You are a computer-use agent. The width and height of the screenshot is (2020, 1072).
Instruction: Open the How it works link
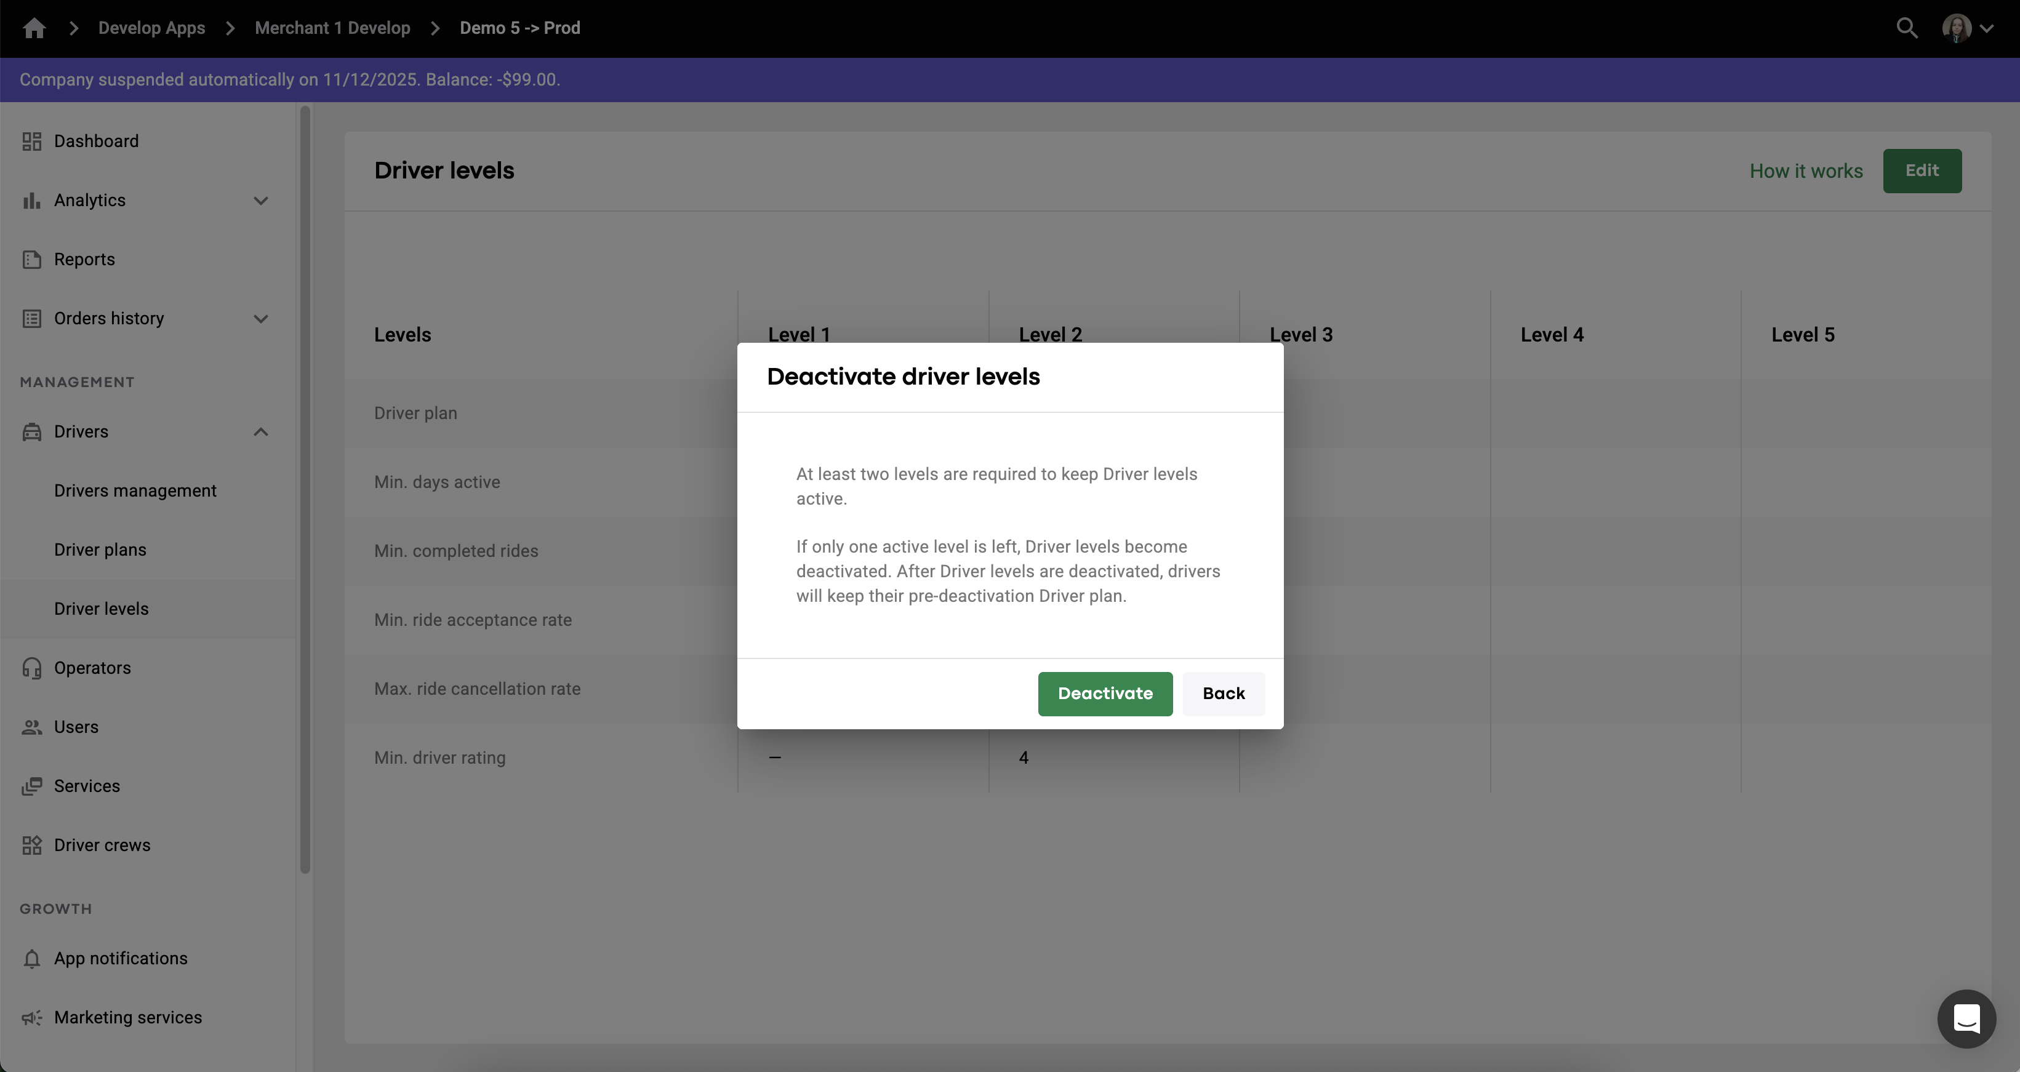click(x=1805, y=171)
